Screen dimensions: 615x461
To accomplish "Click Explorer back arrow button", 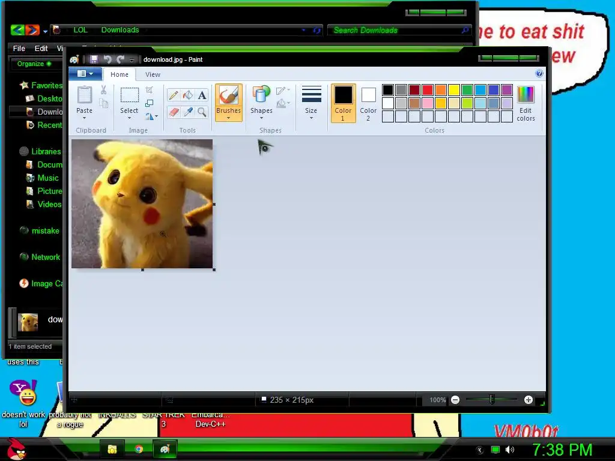I will (17, 30).
